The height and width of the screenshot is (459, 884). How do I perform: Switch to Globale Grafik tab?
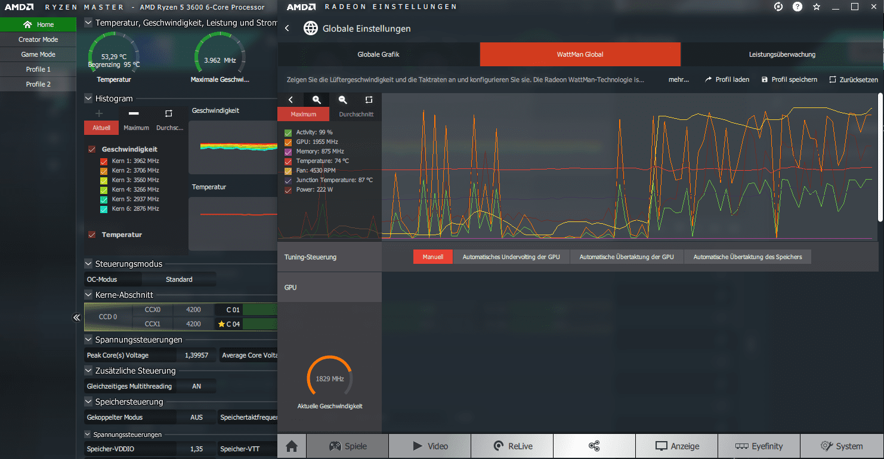coord(378,54)
